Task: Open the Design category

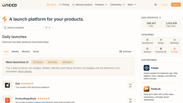Action: coord(161,41)
